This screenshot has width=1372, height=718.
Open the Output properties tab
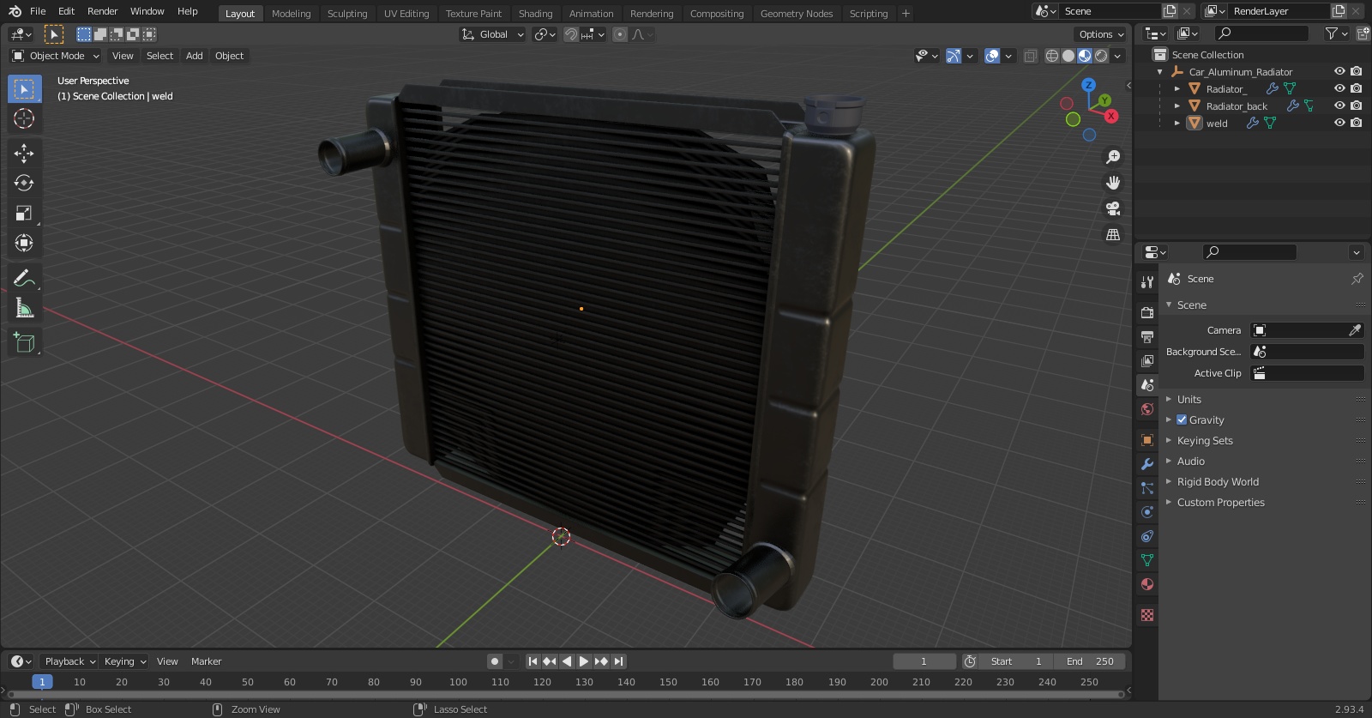click(x=1147, y=337)
